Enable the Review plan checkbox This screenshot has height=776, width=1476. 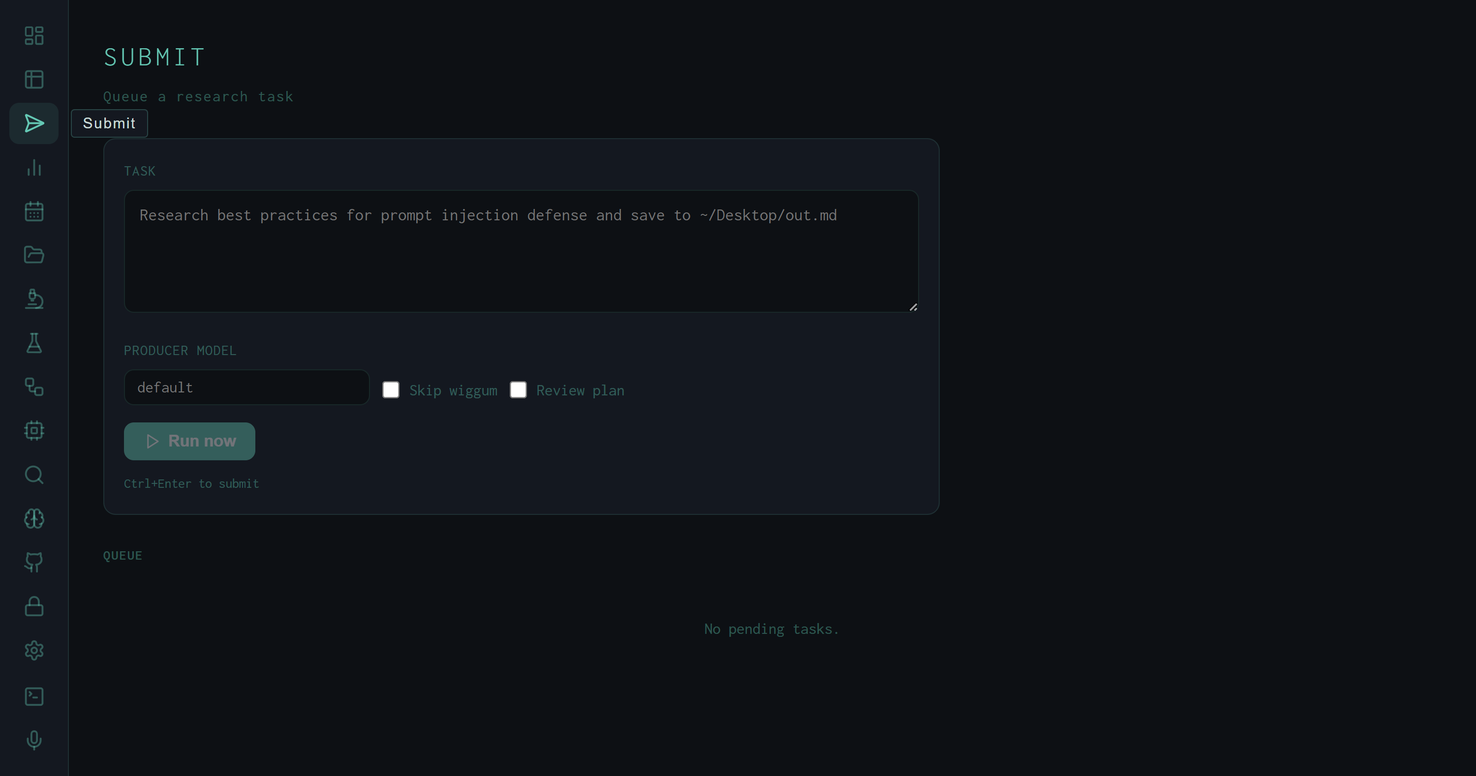click(518, 390)
